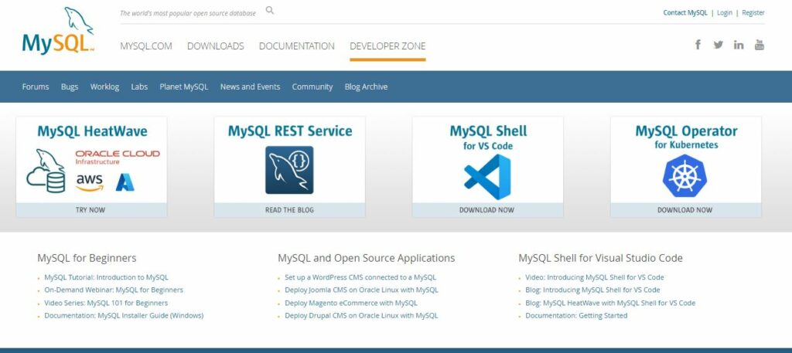This screenshot has height=353, width=792.
Task: Click the MySQL Shell for VS Code title
Action: coord(488,137)
